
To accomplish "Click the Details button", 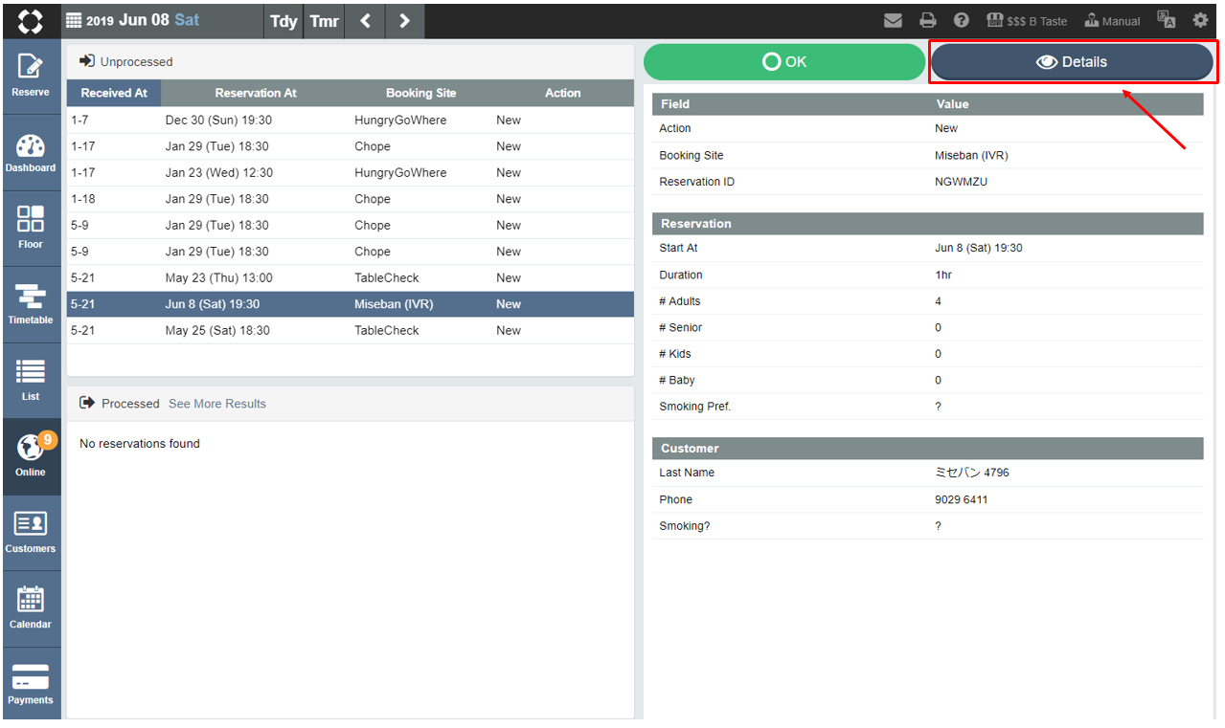I will tap(1072, 62).
